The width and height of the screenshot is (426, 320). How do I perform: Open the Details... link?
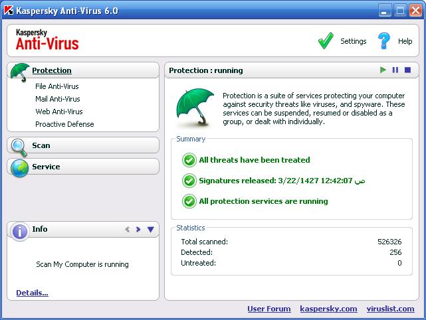coord(32,293)
